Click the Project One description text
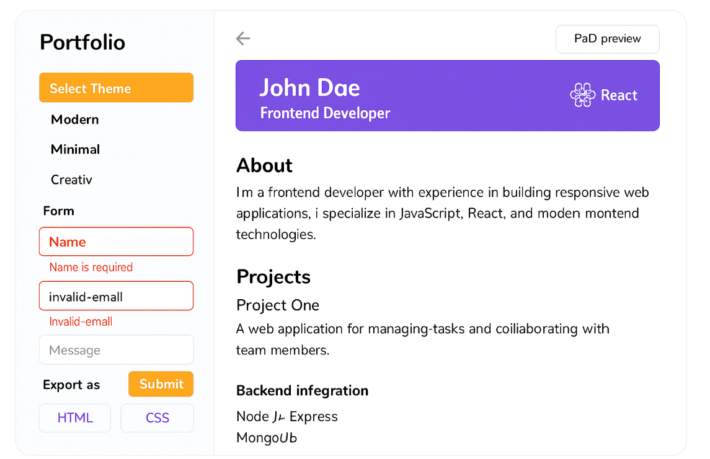 click(x=422, y=339)
